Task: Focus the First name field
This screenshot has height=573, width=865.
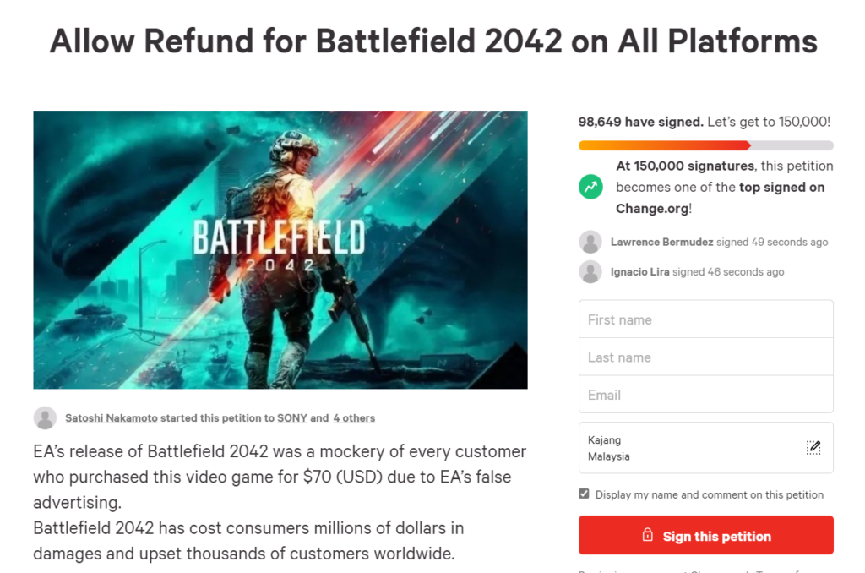Action: (705, 319)
